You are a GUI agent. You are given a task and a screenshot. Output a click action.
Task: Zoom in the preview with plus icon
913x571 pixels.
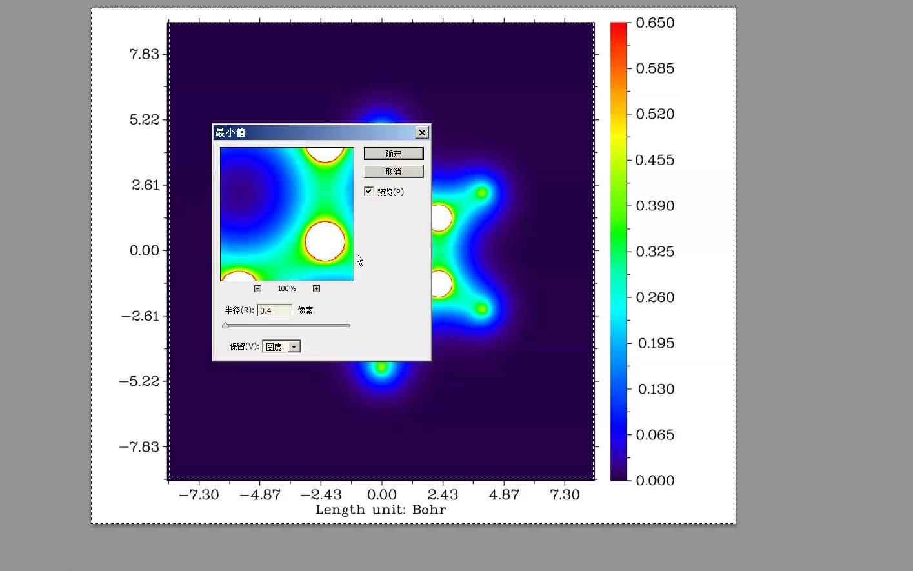tap(316, 288)
